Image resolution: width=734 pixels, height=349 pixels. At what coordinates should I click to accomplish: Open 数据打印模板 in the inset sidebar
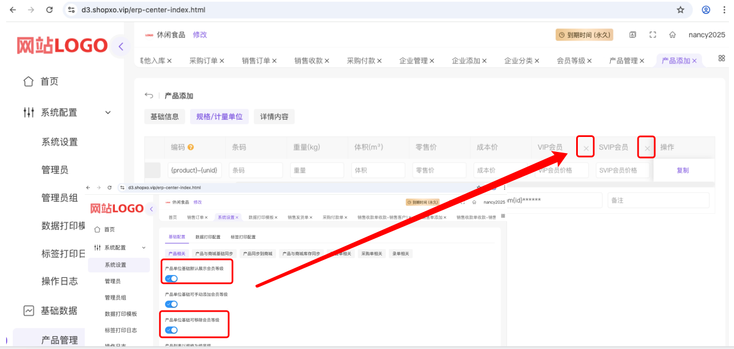click(121, 314)
